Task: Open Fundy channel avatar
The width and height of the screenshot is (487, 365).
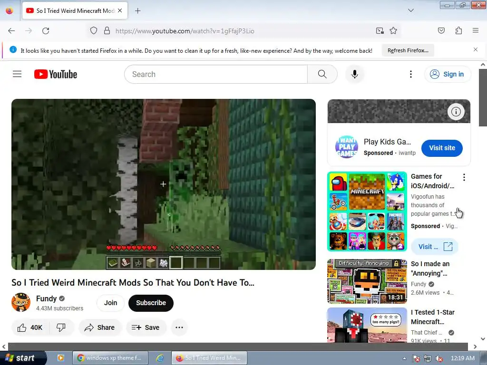Action: coord(21,302)
